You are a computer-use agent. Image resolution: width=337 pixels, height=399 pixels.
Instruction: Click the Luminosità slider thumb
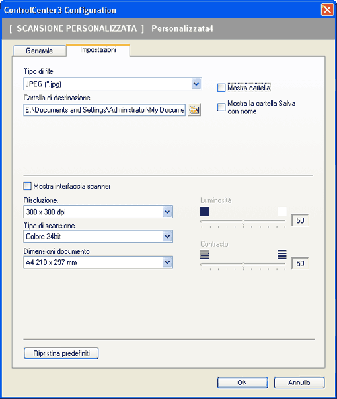pyautogui.click(x=243, y=223)
